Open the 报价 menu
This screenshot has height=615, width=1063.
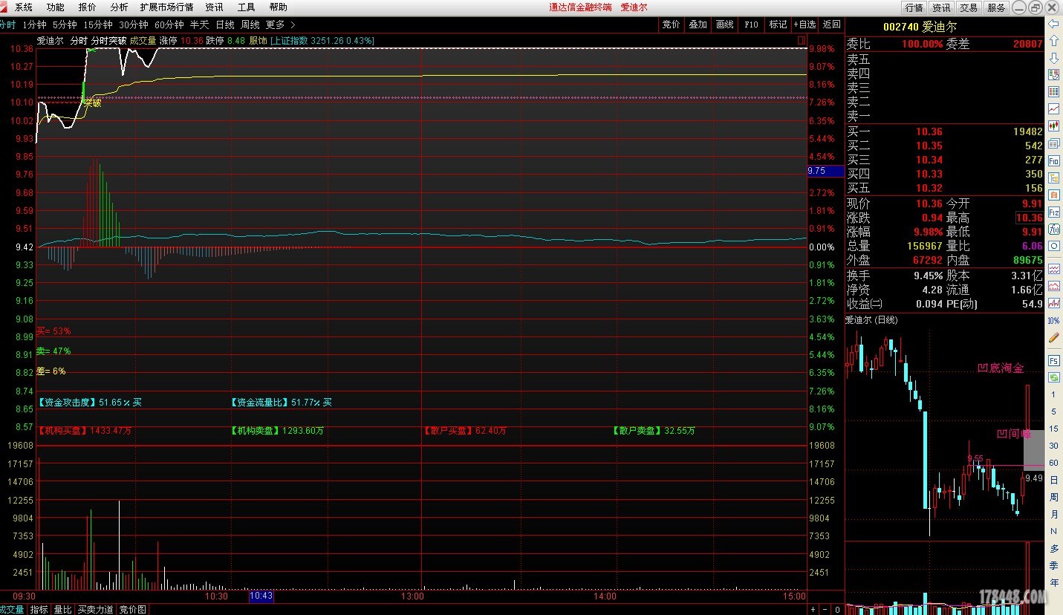(88, 7)
